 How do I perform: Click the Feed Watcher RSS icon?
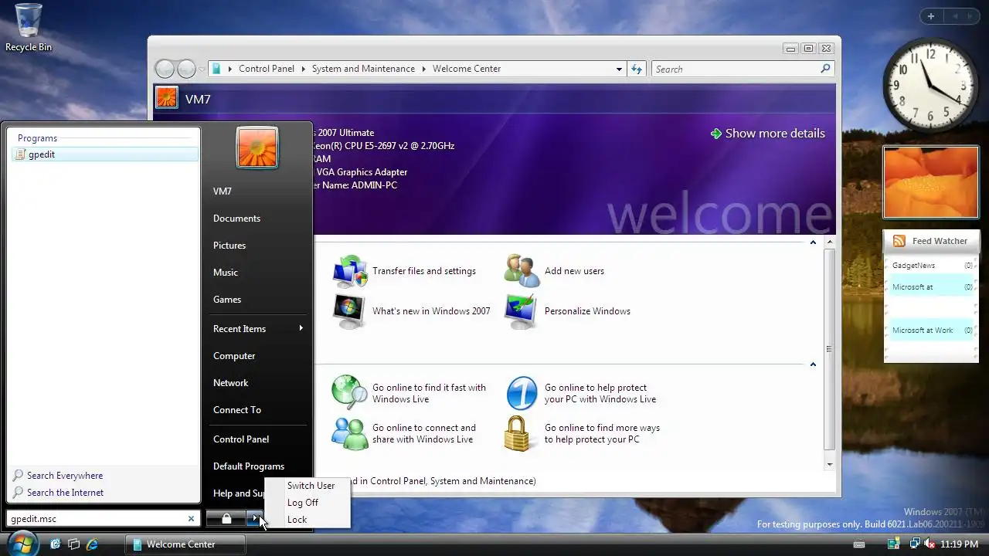click(899, 241)
